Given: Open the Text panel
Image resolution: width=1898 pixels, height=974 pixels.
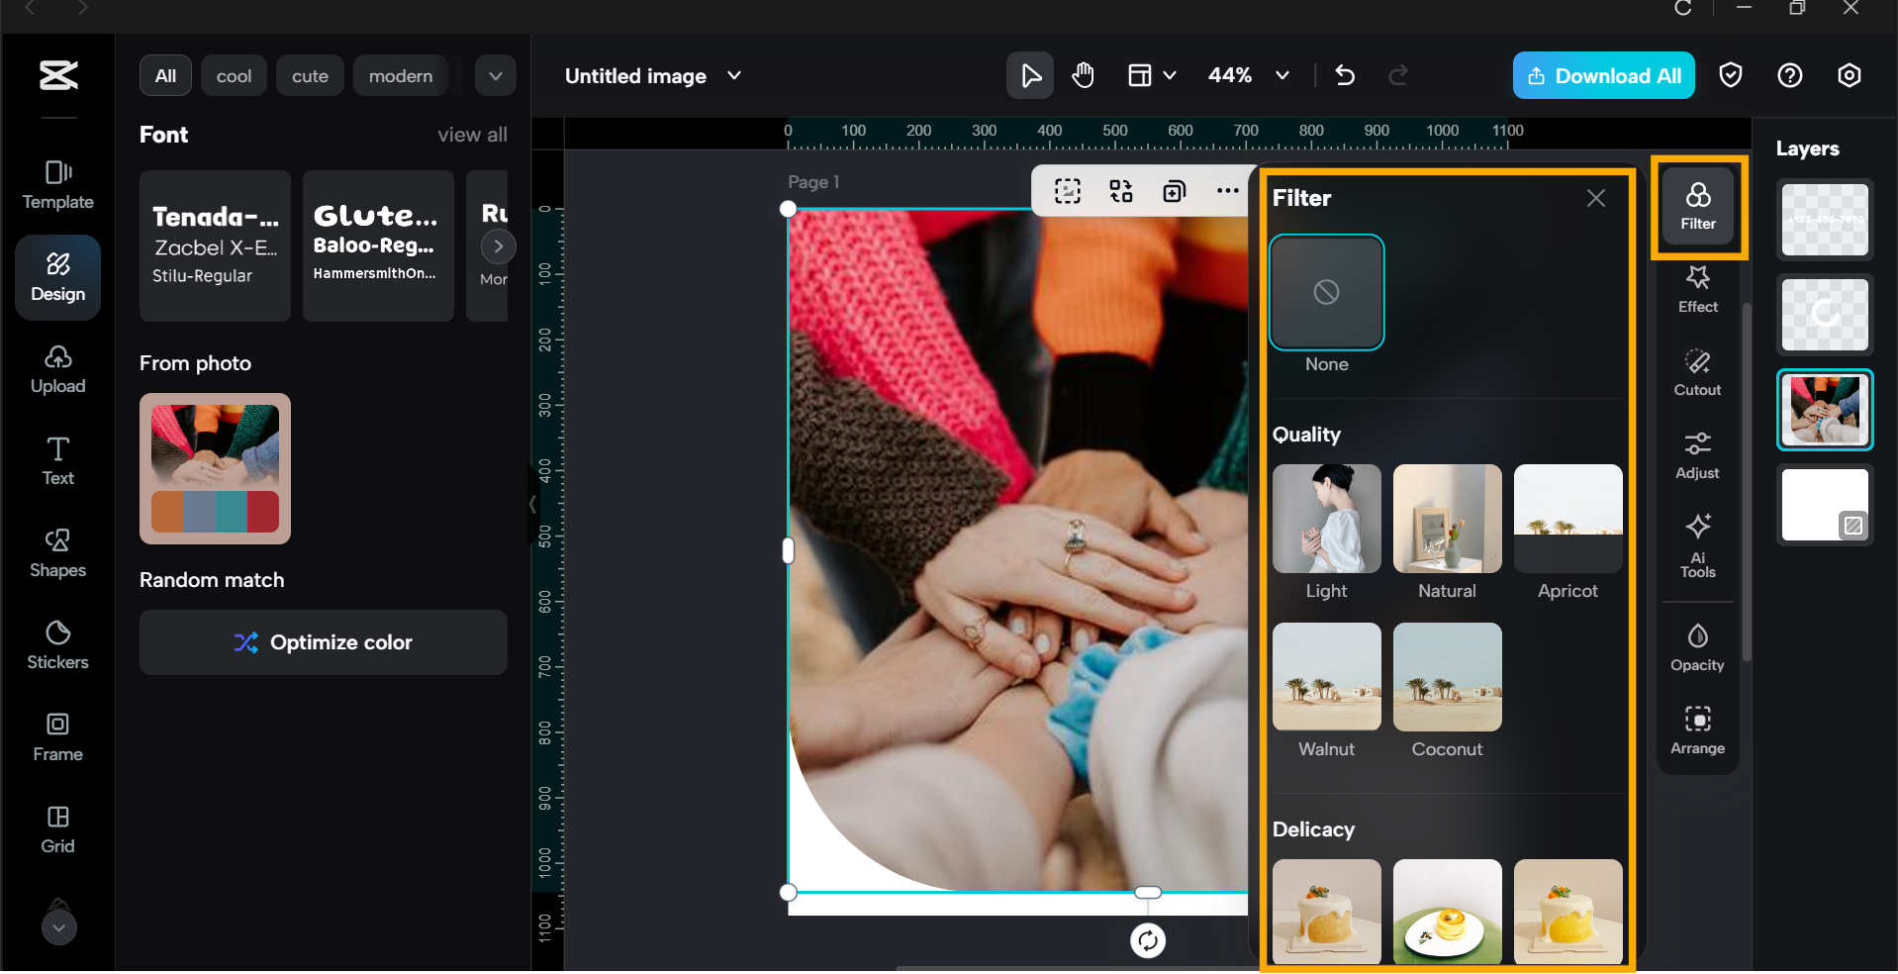Looking at the screenshot, I should 58,461.
